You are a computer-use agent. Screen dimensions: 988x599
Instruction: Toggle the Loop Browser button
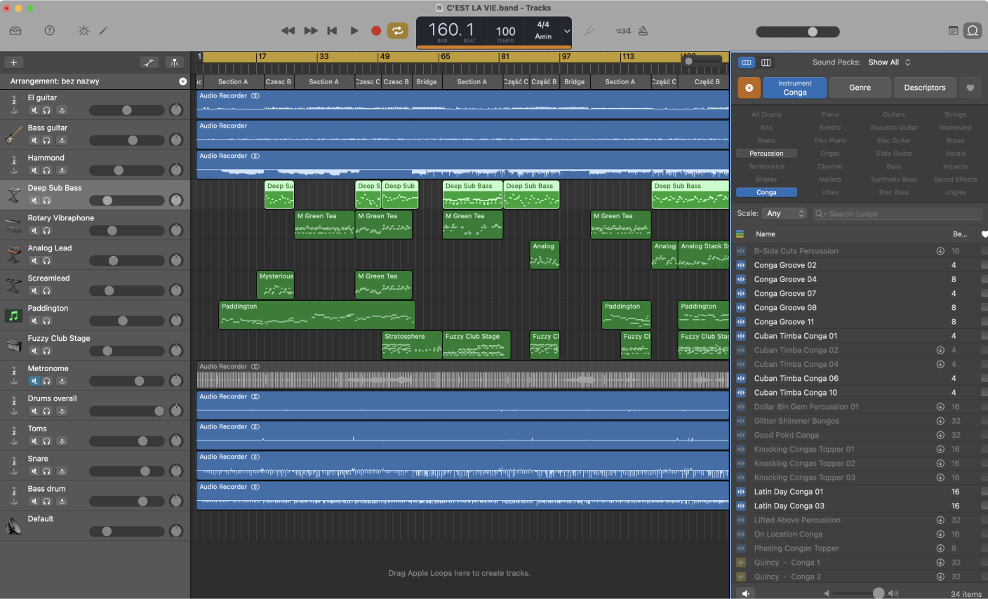coord(973,31)
